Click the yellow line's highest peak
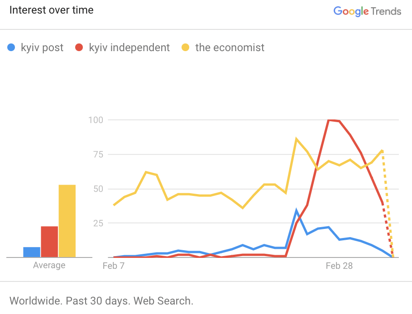412x314 pixels. (x=297, y=139)
